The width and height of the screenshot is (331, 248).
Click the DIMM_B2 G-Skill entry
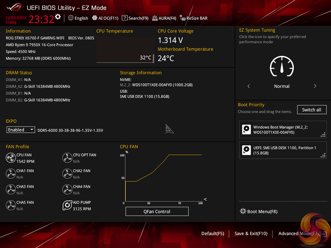coord(38,100)
